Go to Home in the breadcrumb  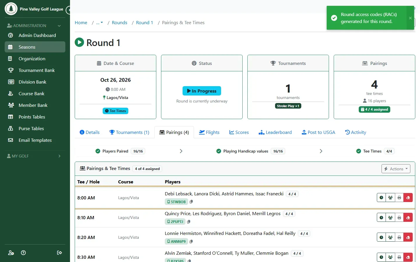(x=81, y=23)
